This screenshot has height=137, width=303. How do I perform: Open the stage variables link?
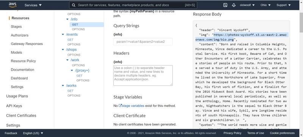coord(133,106)
